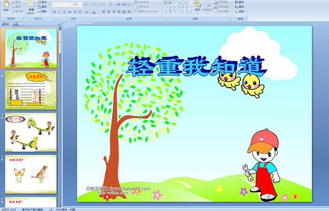Open the Paste dropdown arrow below 粘贴

pos(6,13)
